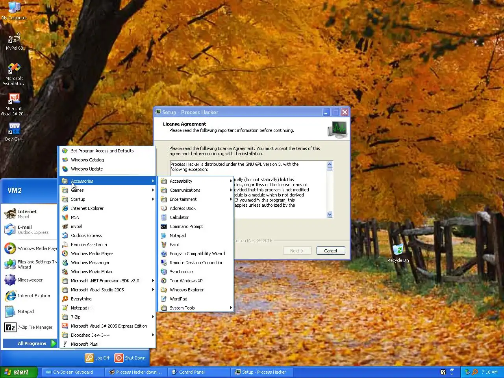Click the tray search magnifier icon
The width and height of the screenshot is (504, 378).
(475, 372)
